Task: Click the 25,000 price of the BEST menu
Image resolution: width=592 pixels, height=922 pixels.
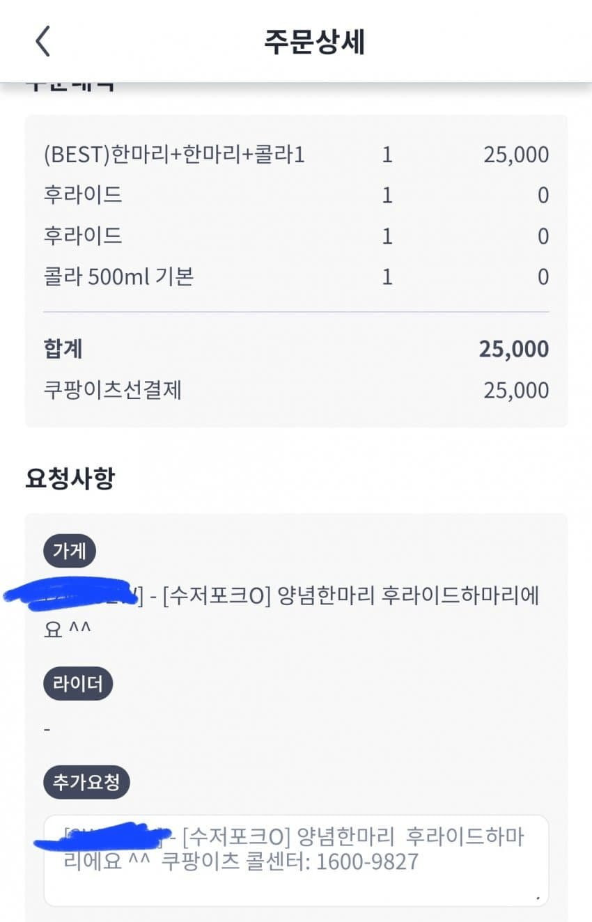Action: [515, 155]
